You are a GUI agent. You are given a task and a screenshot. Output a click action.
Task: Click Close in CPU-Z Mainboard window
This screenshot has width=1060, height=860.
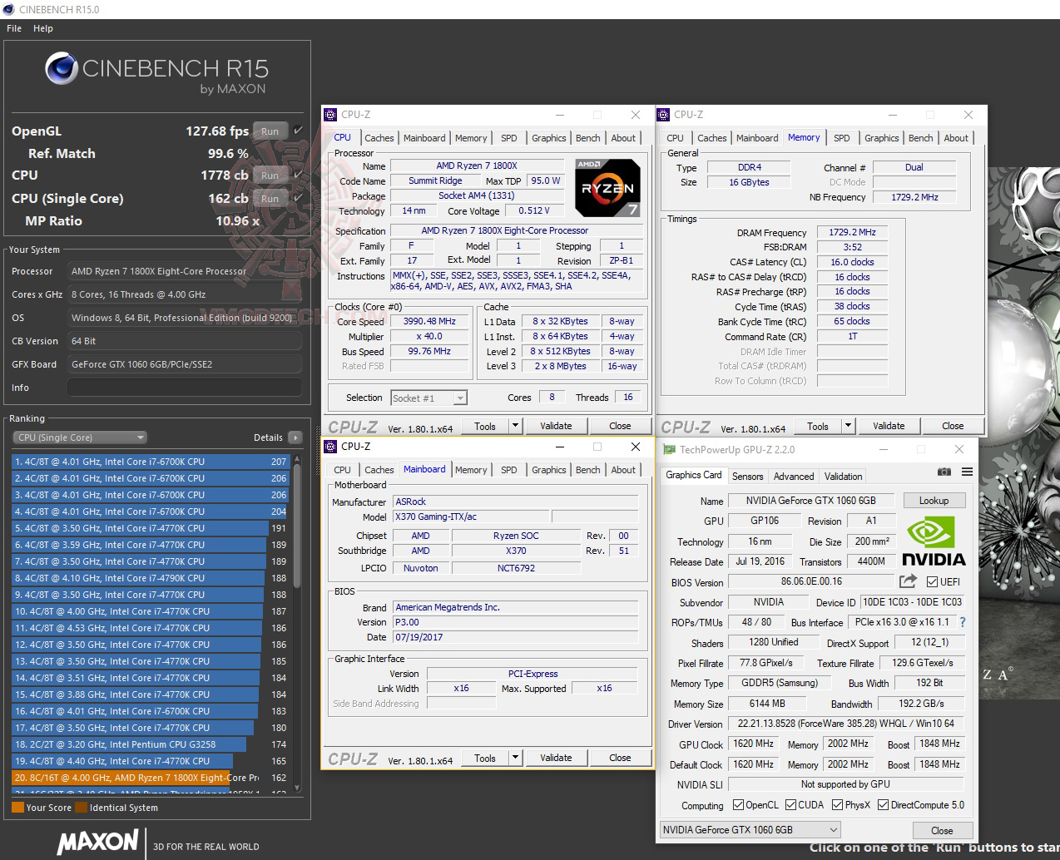(620, 758)
